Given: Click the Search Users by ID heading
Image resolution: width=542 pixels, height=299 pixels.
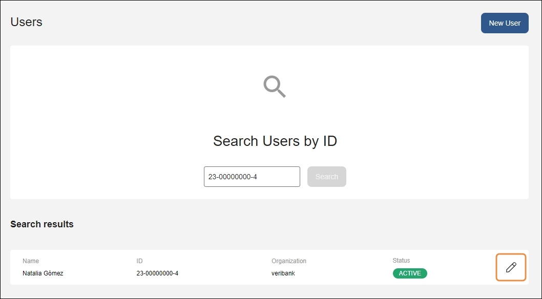Looking at the screenshot, I should tap(275, 141).
